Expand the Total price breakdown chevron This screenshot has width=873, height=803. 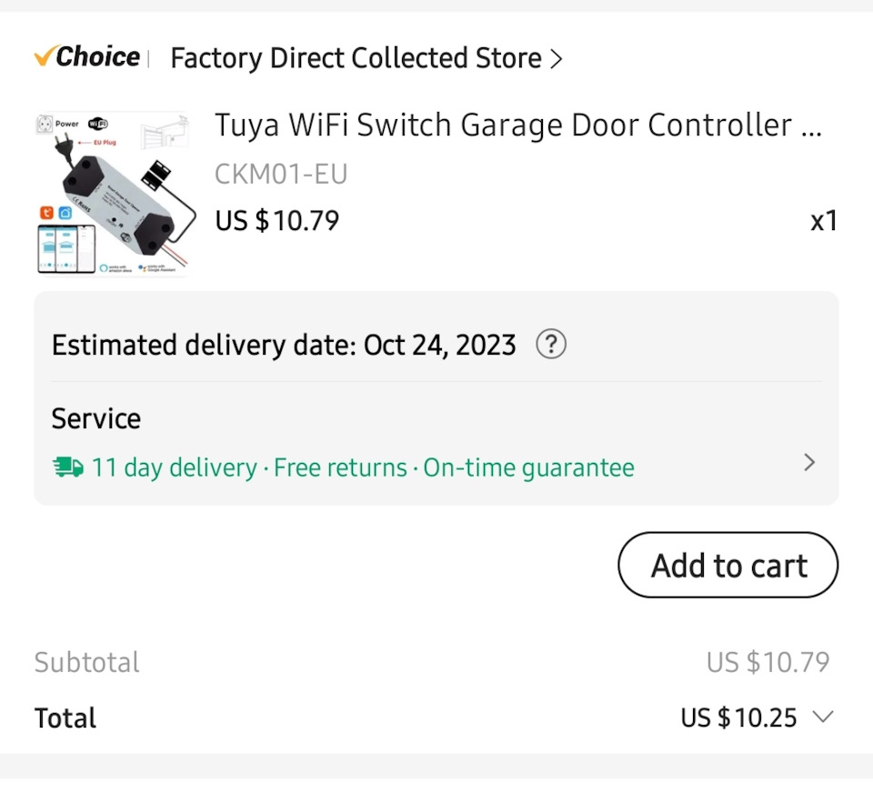click(823, 716)
